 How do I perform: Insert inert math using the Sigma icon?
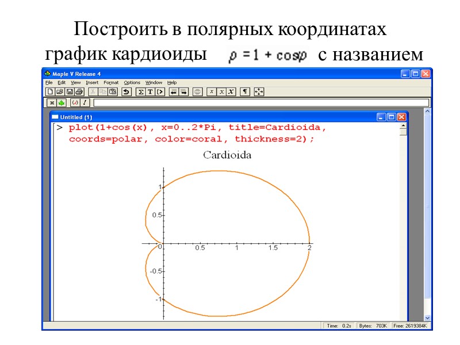pyautogui.click(x=140, y=91)
